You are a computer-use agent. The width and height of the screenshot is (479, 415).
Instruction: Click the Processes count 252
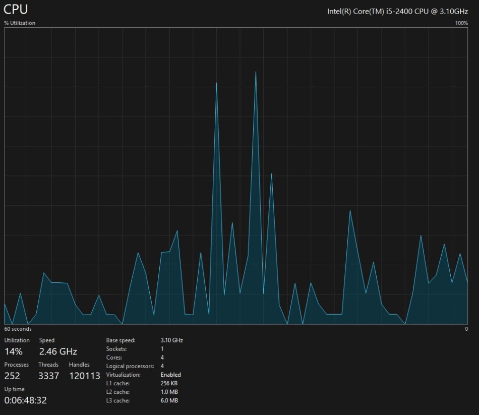tap(13, 376)
